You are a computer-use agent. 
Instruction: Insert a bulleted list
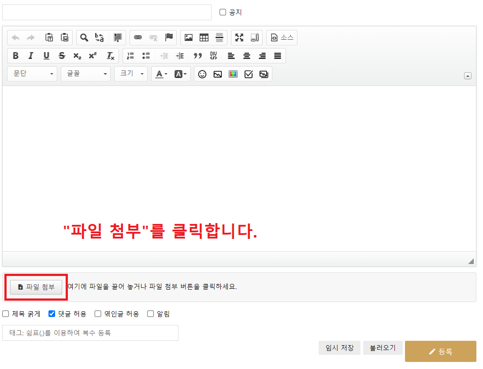click(x=146, y=56)
